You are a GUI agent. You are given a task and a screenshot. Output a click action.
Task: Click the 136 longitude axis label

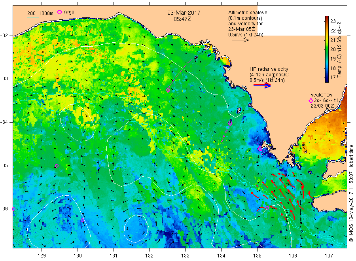click(x=293, y=256)
